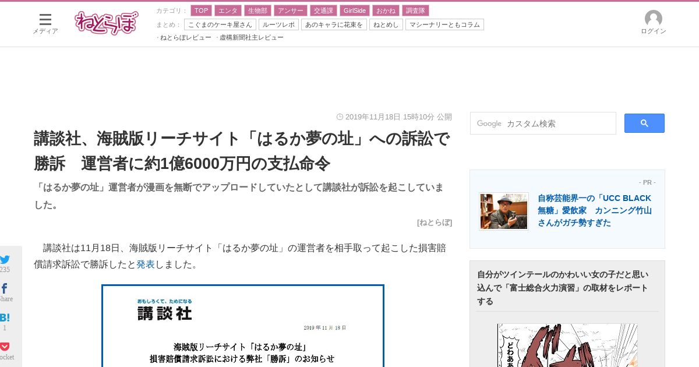Click the article headline about はるか夢の址
Image resolution: width=699 pixels, height=367 pixels.
242,151
